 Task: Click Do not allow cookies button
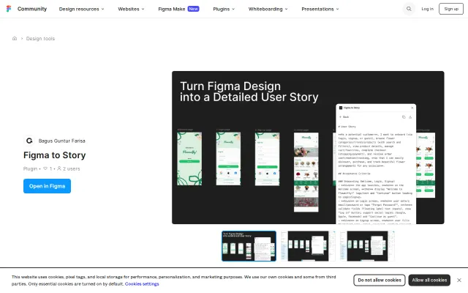tap(380, 280)
